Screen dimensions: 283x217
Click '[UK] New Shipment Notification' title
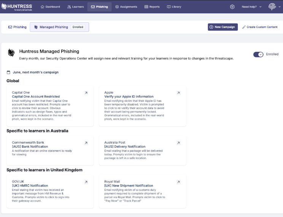point(129,186)
